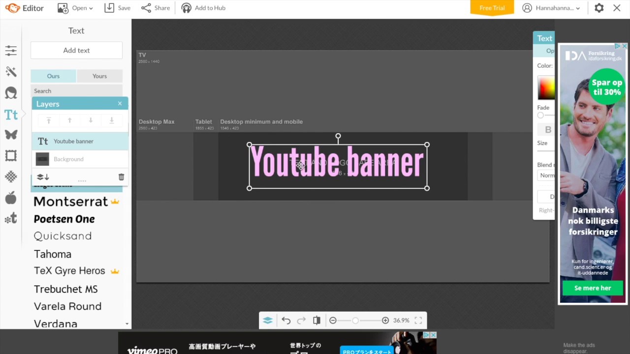Screen dimensions: 630x354
Task: Open the Basic Edits sliders tool
Action: [x=11, y=50]
